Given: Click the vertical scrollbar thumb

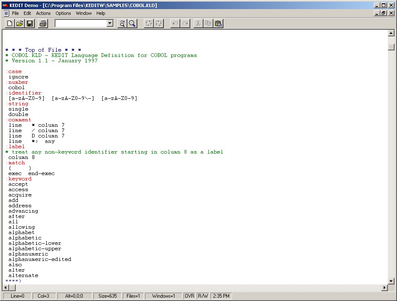Looking at the screenshot, I should click(x=391, y=47).
